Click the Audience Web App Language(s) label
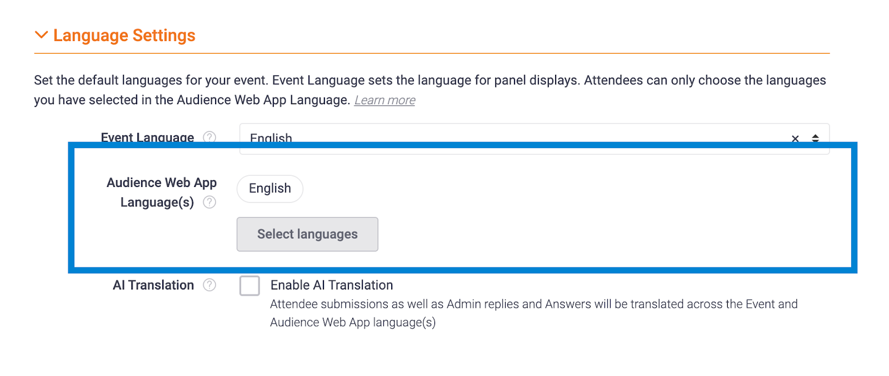The height and width of the screenshot is (376, 889). click(161, 192)
